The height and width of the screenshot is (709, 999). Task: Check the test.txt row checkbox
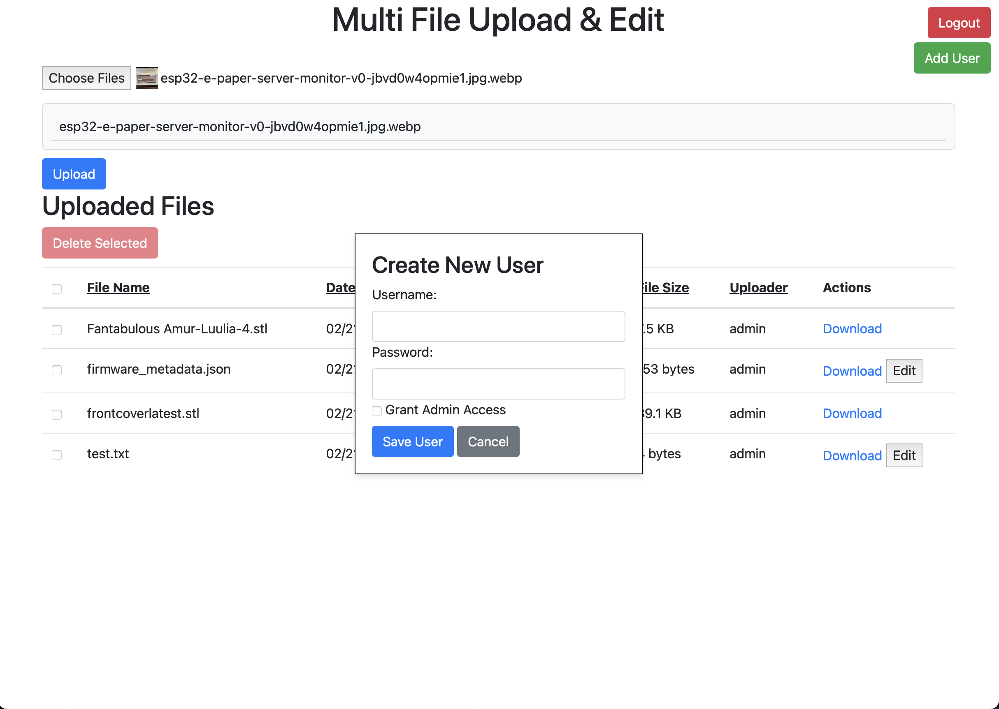57,455
